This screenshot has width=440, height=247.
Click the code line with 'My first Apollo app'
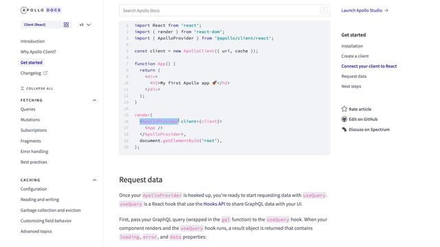pos(190,83)
